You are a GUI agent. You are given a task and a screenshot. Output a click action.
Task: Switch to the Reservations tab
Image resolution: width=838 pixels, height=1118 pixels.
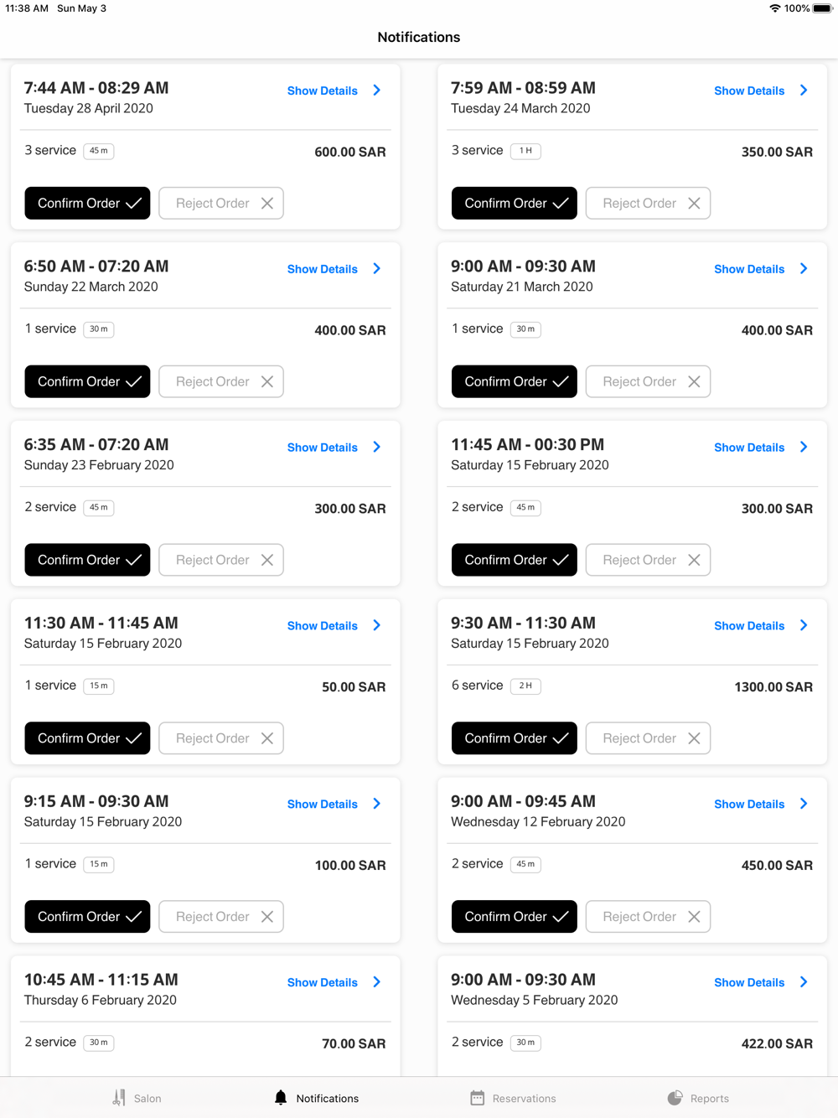click(x=513, y=1098)
